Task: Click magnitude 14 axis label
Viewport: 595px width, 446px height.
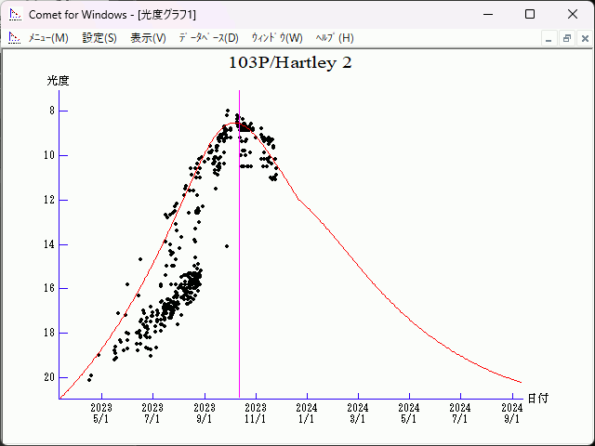Action: tap(49, 244)
